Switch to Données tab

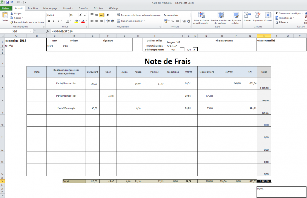click(83, 8)
